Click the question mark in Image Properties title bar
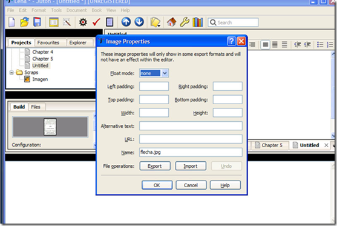 click(x=232, y=41)
